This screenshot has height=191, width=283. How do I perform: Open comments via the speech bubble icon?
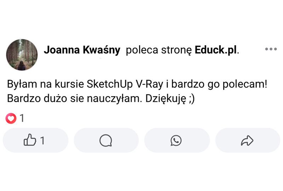click(106, 141)
